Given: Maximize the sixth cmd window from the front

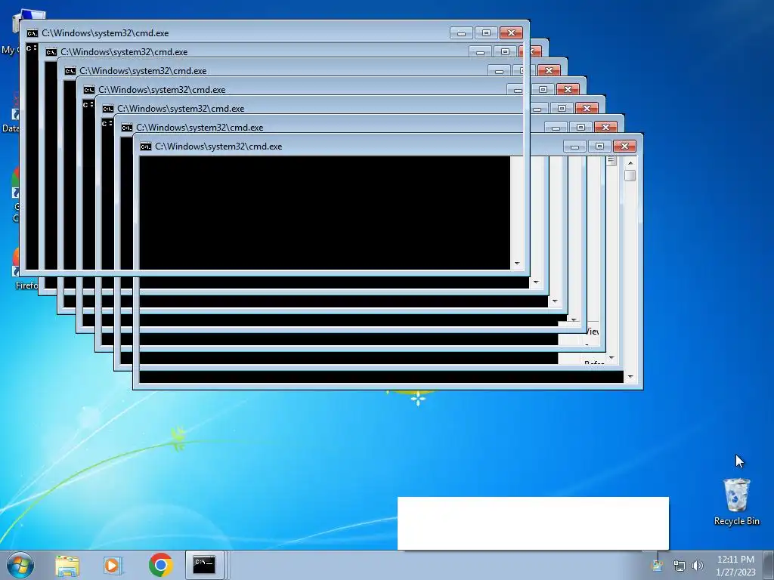Looking at the screenshot, I should coord(580,127).
